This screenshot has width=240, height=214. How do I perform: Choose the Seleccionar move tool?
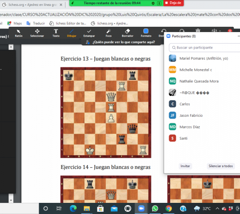tap(37, 33)
